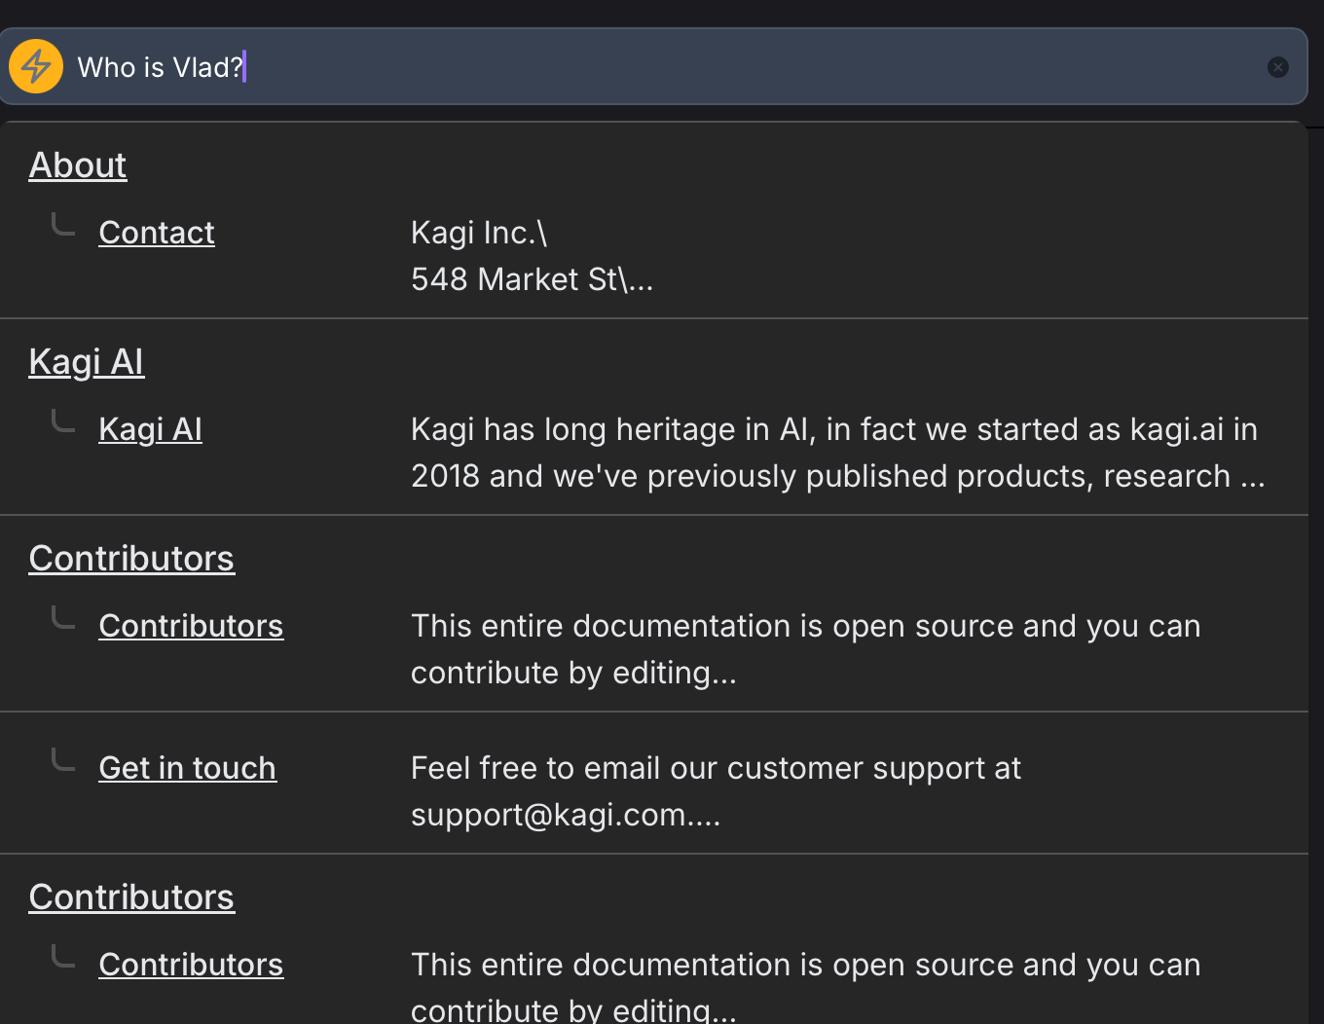Click the orange lightning bolt icon
Viewport: 1324px width, 1024px height.
click(36, 67)
